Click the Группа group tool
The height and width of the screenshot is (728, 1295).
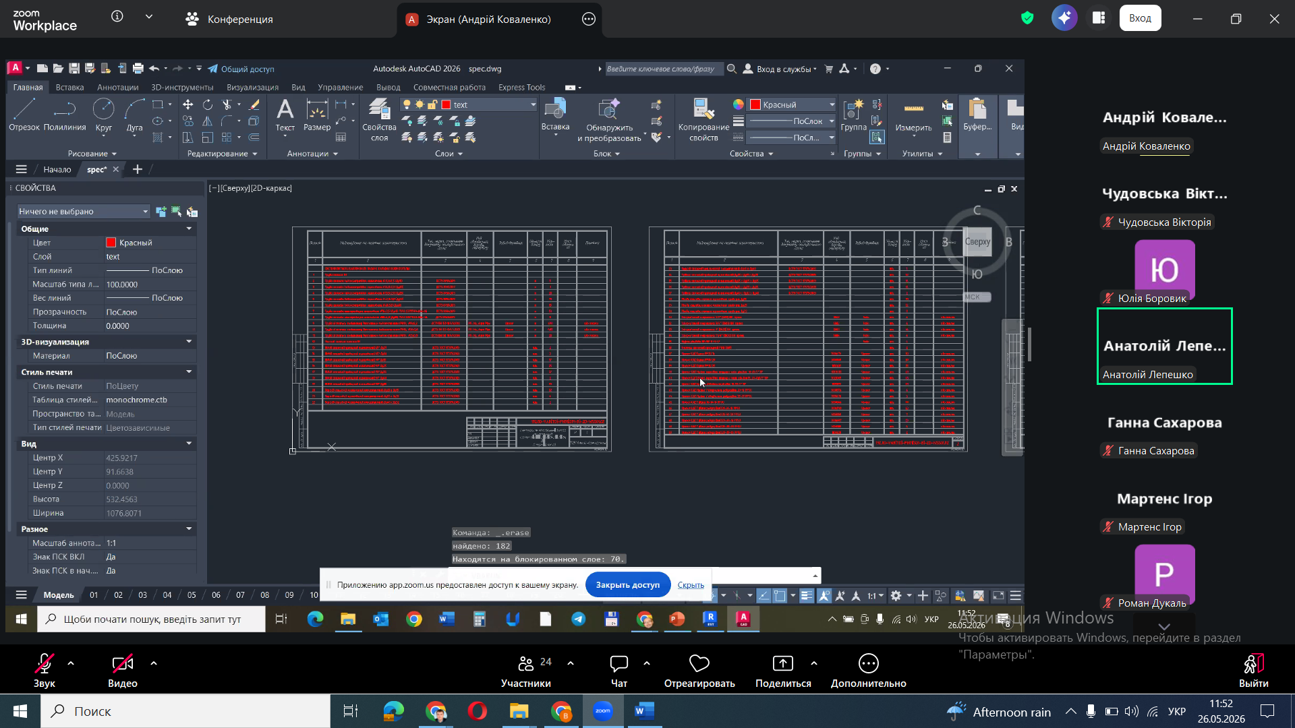coord(854,115)
